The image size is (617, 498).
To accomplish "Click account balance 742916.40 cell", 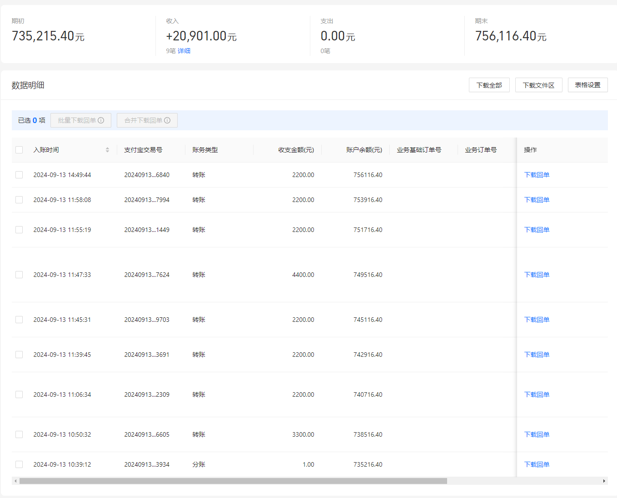I will pos(368,355).
